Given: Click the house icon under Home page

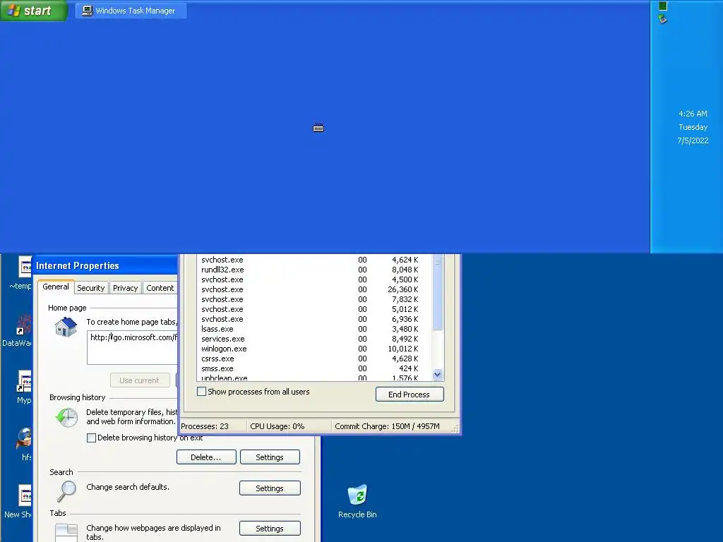Looking at the screenshot, I should pyautogui.click(x=66, y=327).
